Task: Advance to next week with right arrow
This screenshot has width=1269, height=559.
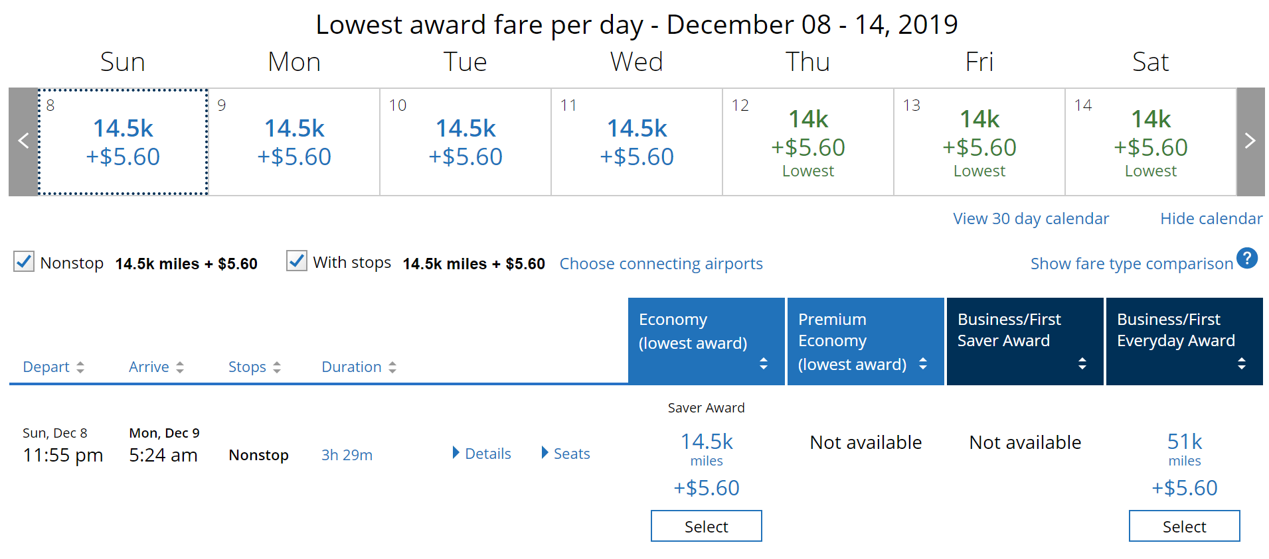Action: (1250, 141)
